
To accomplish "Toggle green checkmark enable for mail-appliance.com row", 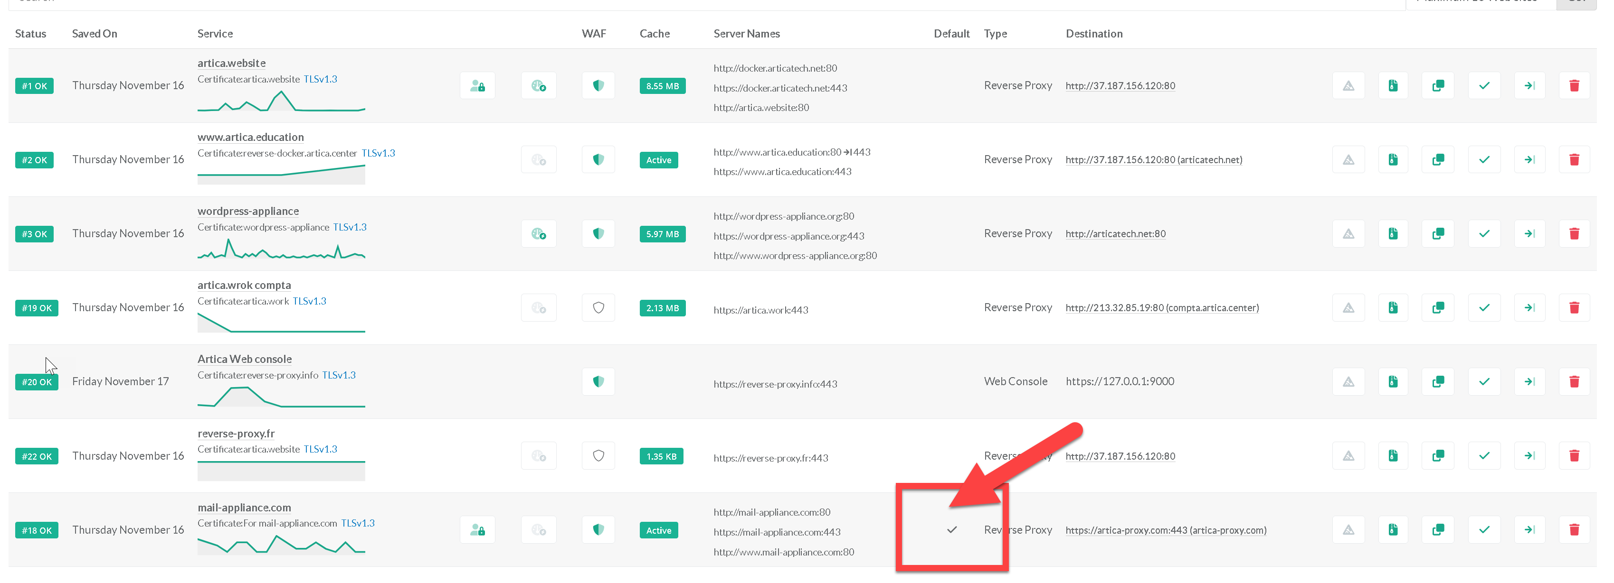I will tap(1484, 530).
